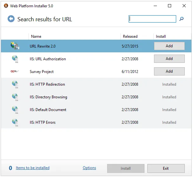Sort results by Released column header
Viewport: 193px width, 177px height.
pos(130,36)
